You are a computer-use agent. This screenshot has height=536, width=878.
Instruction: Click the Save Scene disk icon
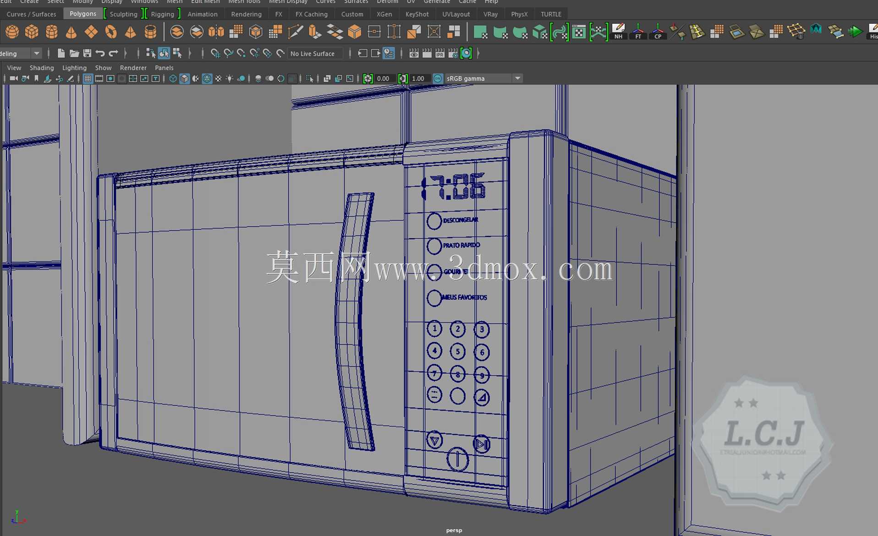point(87,54)
